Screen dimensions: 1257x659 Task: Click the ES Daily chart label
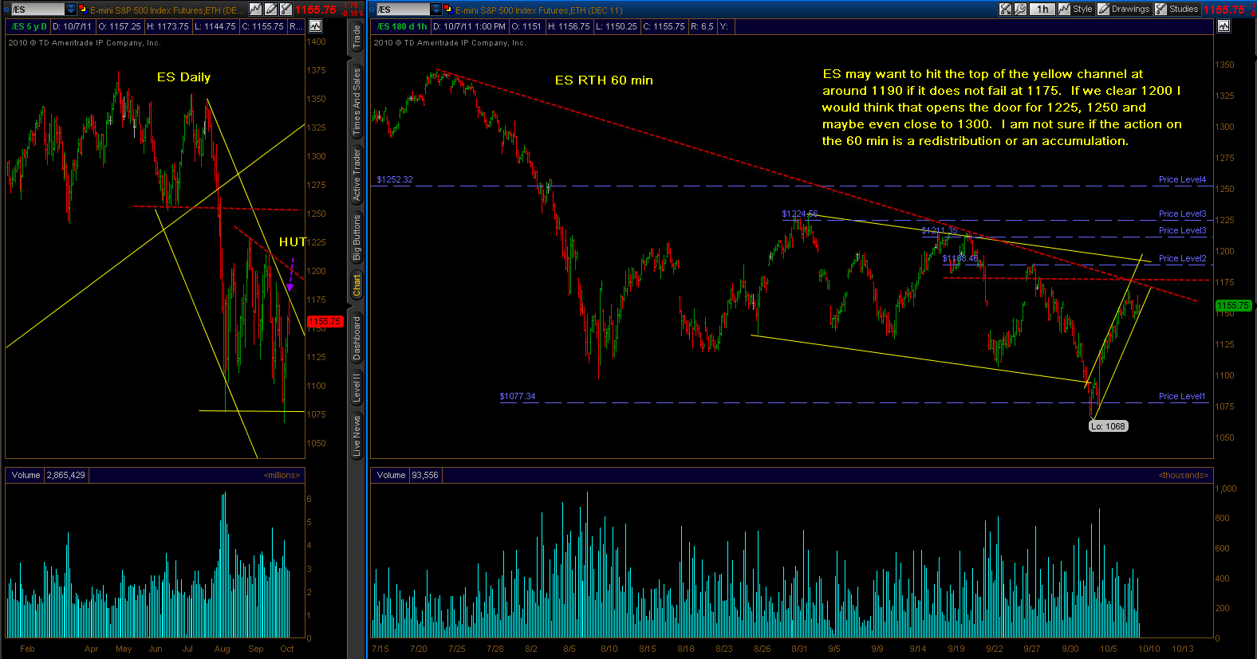tap(183, 77)
